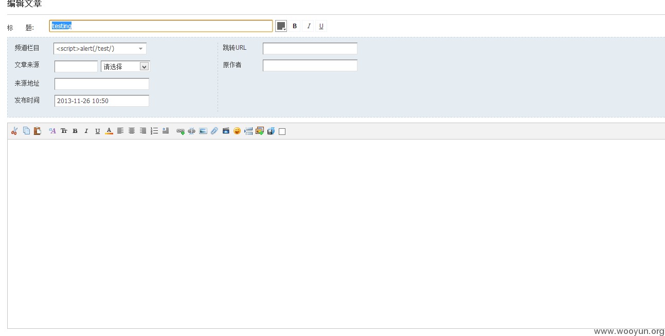
Task: Click the article source text field
Action: pos(76,67)
